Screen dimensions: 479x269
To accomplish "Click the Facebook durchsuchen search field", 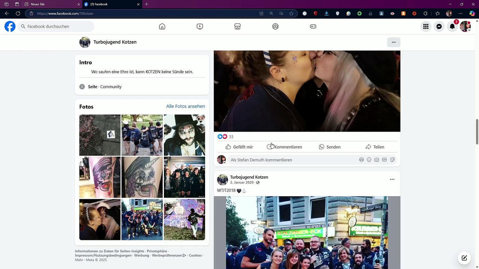I will (x=56, y=27).
